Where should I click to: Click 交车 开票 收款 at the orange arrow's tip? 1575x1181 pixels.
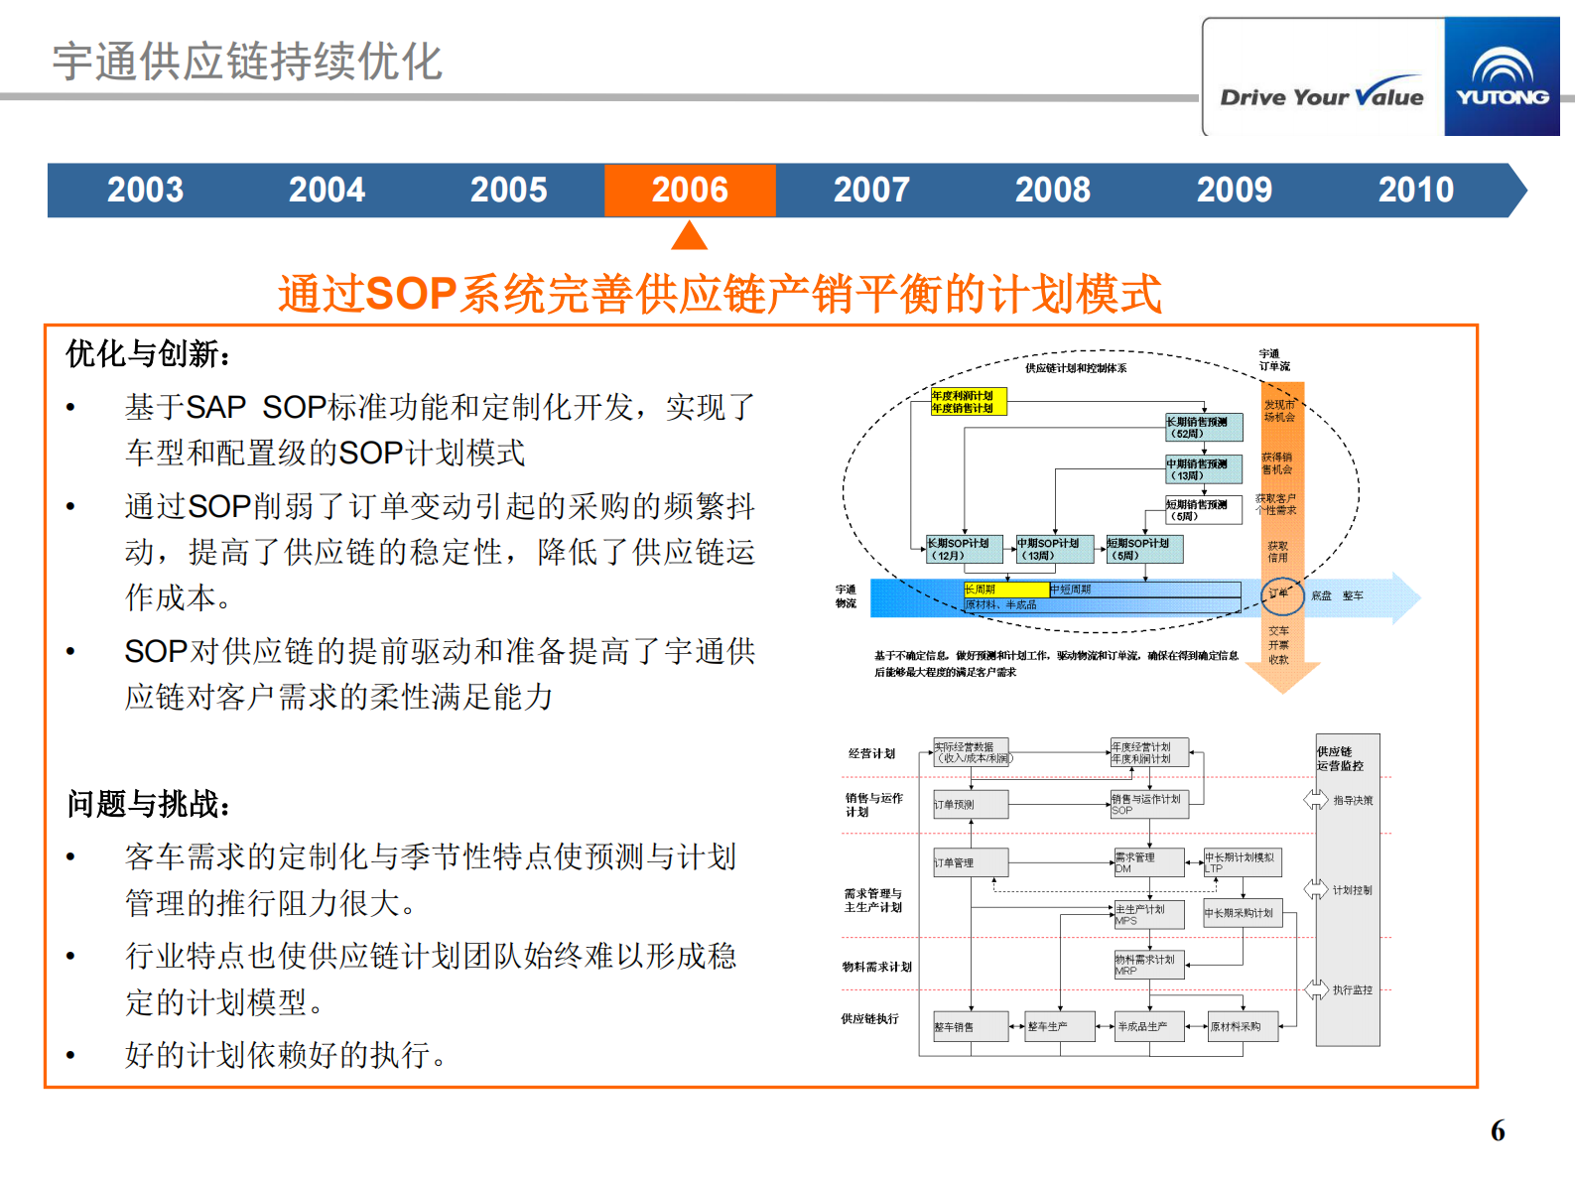1278,645
